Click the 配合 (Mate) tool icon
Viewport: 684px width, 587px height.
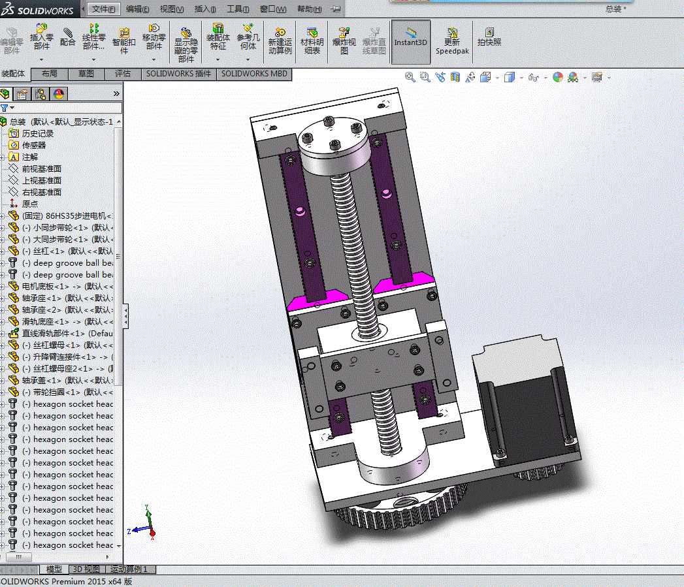pos(67,37)
